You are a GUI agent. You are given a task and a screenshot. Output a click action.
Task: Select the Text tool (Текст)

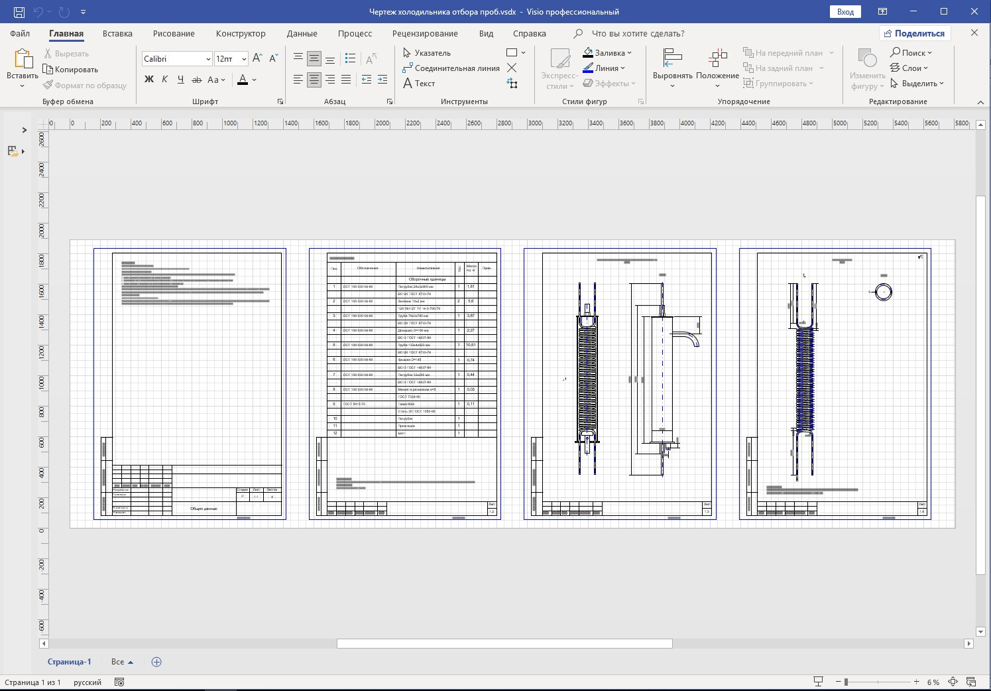tap(419, 84)
